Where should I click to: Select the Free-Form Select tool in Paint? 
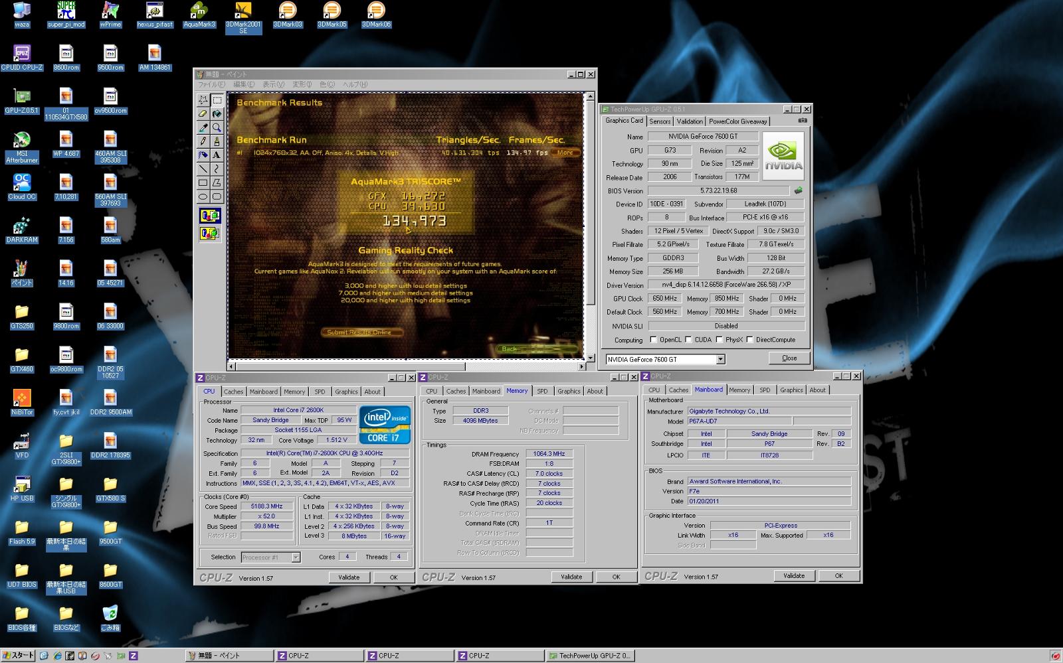[x=203, y=100]
